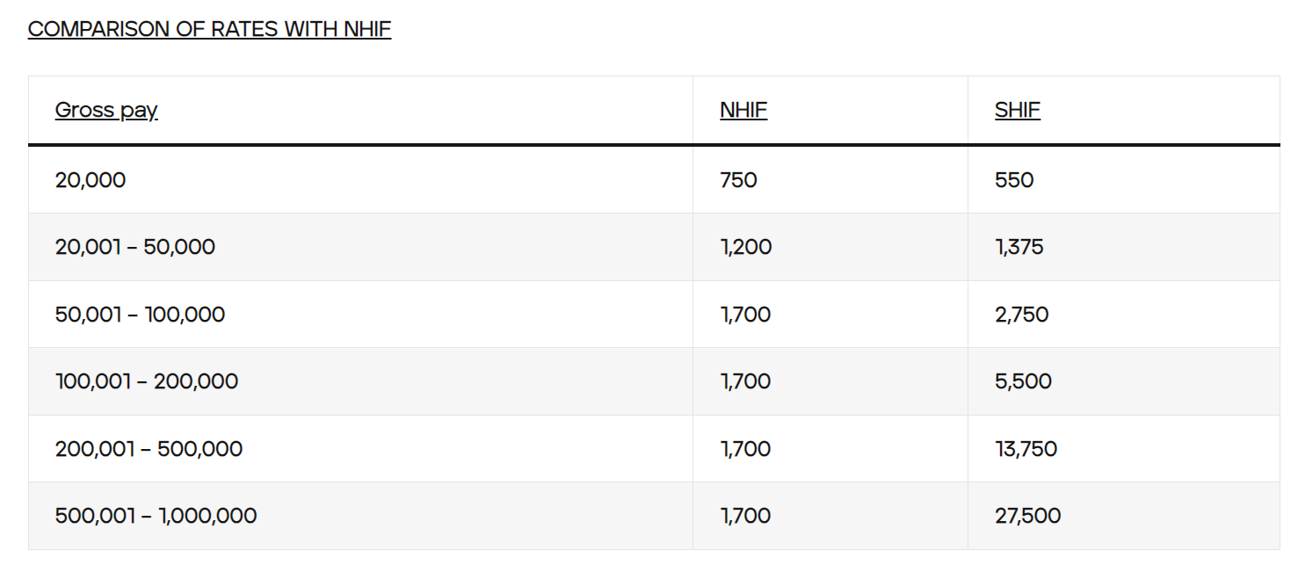Click the SHIF value 1,375
The height and width of the screenshot is (565, 1298).
coord(1019,247)
